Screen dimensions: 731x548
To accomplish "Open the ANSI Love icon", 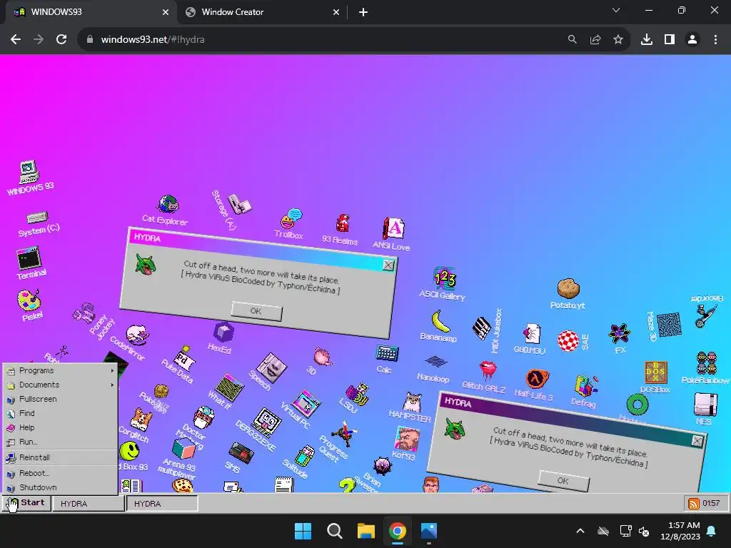I will [x=394, y=228].
